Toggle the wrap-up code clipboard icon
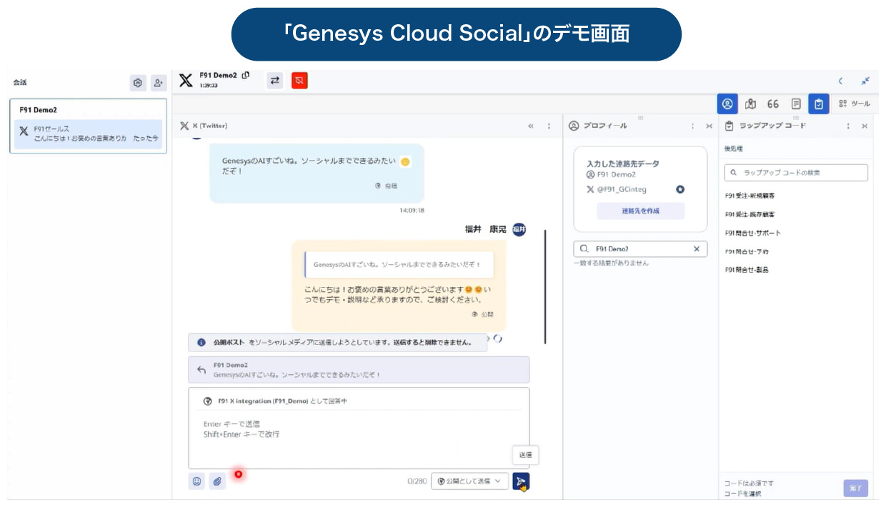The image size is (886, 507). [x=819, y=104]
